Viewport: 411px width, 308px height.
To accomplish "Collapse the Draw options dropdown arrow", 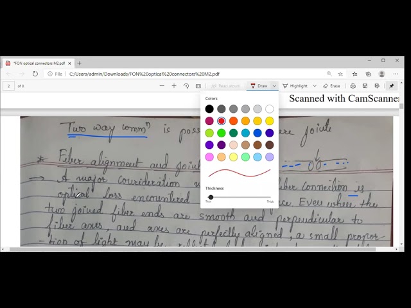I will pos(274,86).
